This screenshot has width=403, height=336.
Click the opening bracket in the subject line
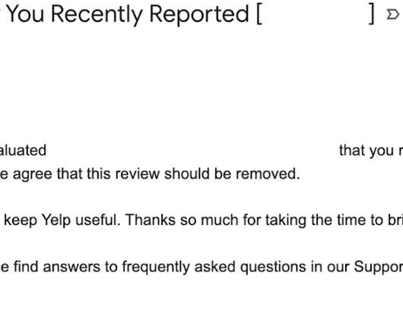(259, 14)
